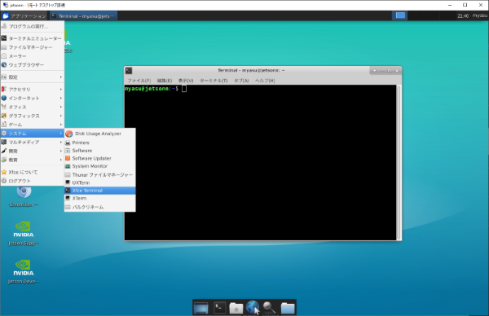Expand the グラフィックス submenu
This screenshot has height=316, width=489.
33,116
